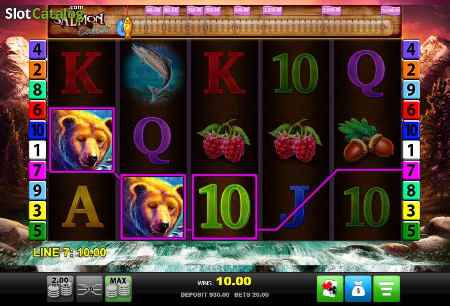
Task: Open the green menu lines button
Action: 386,289
